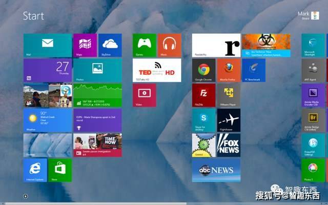This screenshot has height=205, width=328.
Task: Open the PC Benchmark tile
Action: (x=254, y=70)
